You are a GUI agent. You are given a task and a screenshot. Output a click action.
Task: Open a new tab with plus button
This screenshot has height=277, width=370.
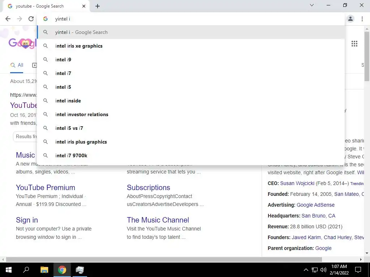[x=98, y=6]
